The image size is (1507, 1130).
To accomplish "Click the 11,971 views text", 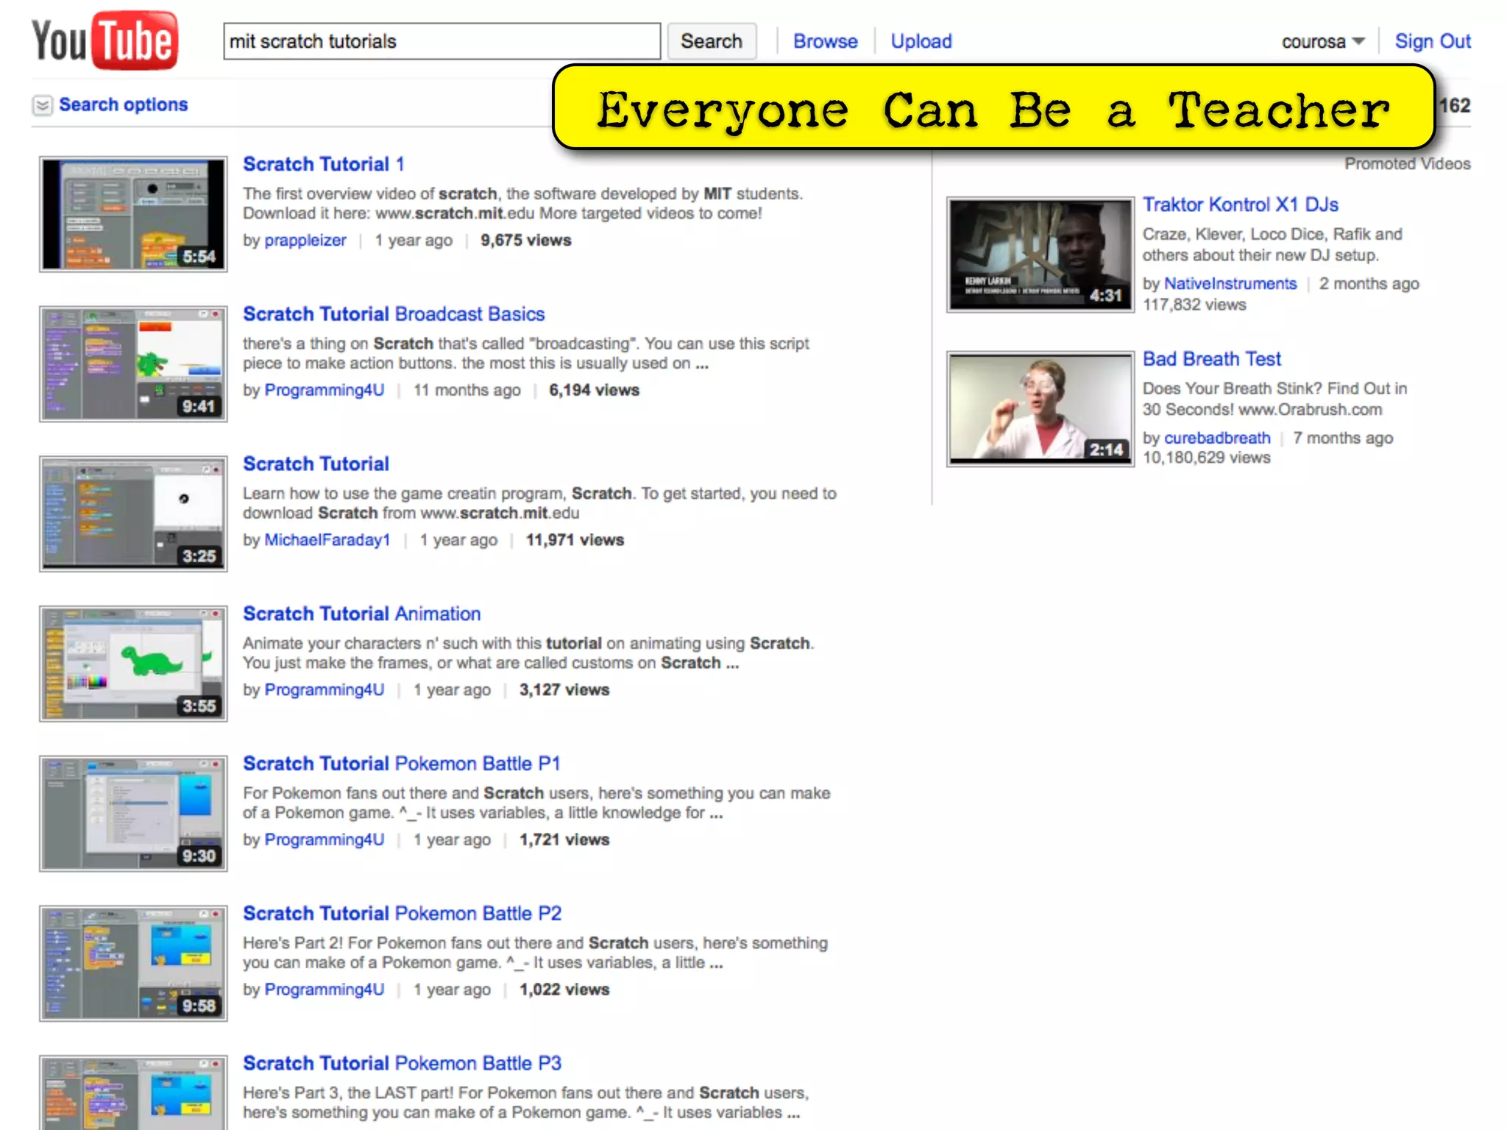I will pos(575,540).
